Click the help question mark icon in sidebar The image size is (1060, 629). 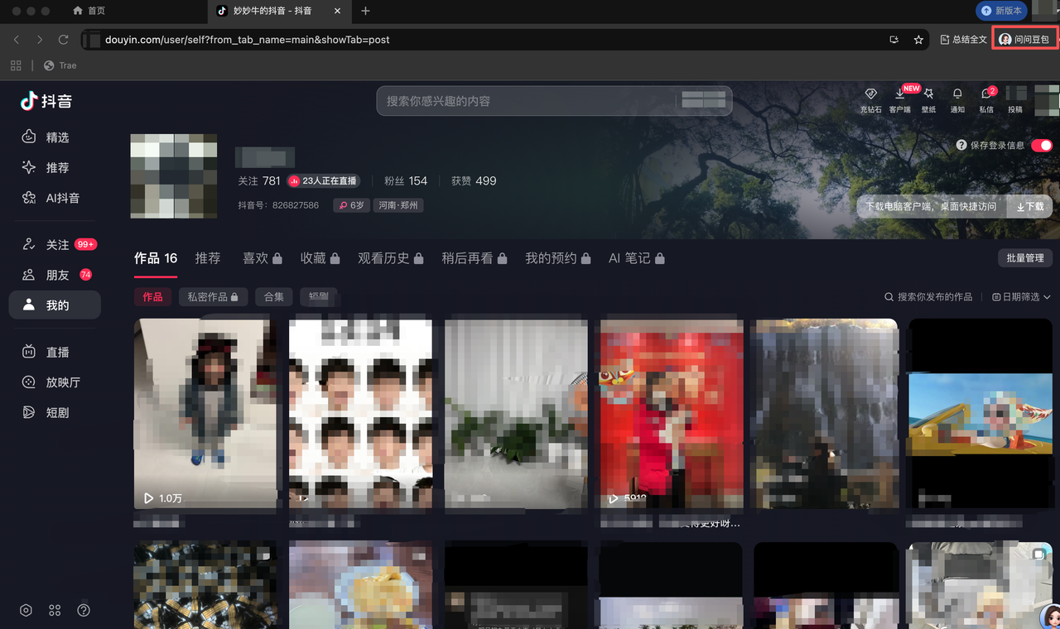[x=84, y=610]
